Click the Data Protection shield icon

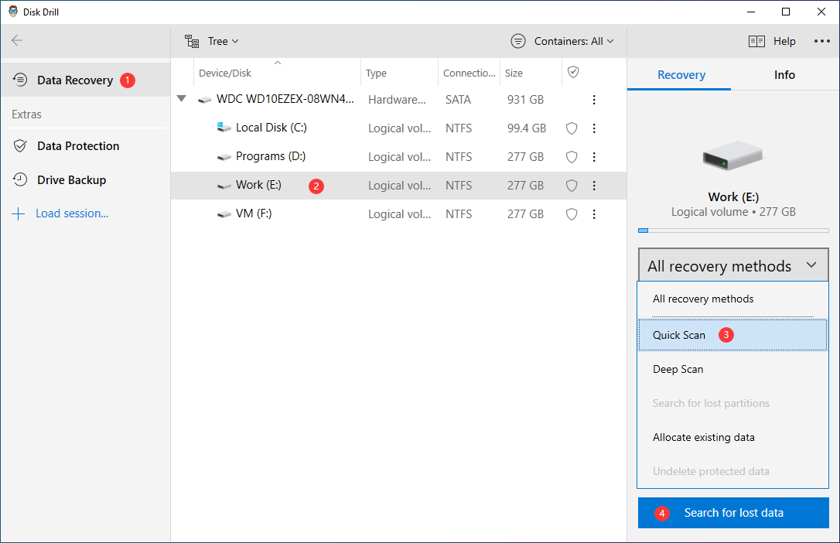[x=20, y=145]
